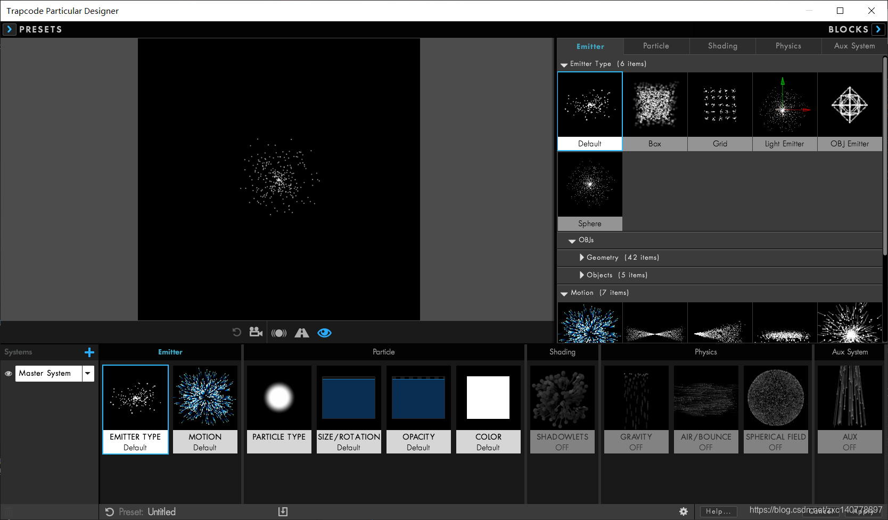
Task: Open the Master System dropdown arrow
Action: click(x=88, y=374)
